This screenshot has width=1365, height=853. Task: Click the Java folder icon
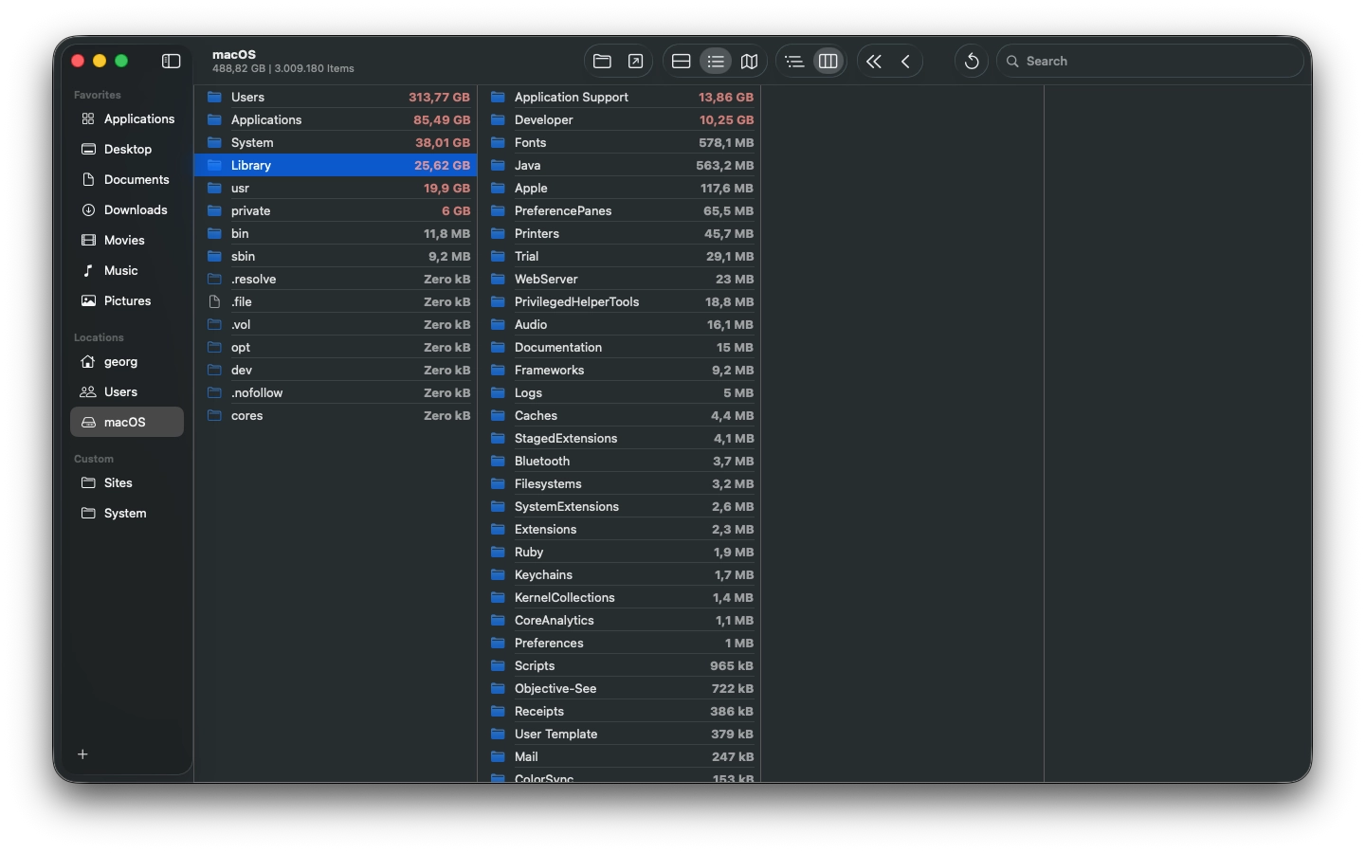point(498,165)
